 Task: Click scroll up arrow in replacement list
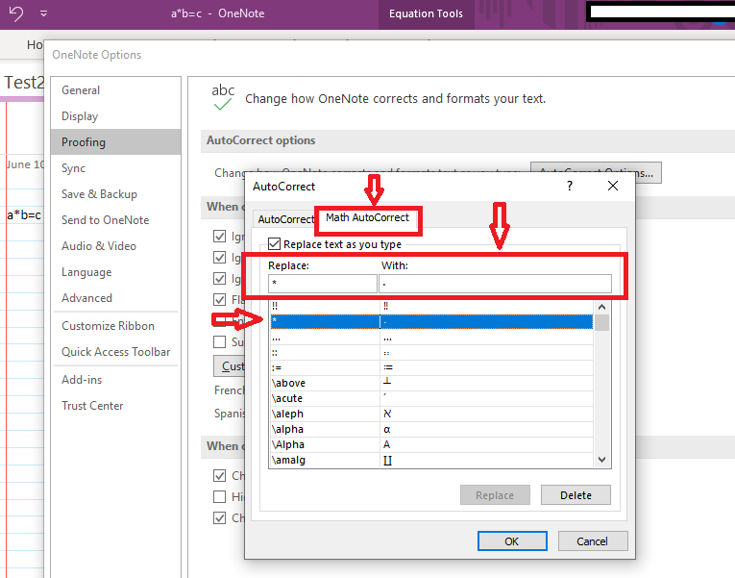point(602,307)
